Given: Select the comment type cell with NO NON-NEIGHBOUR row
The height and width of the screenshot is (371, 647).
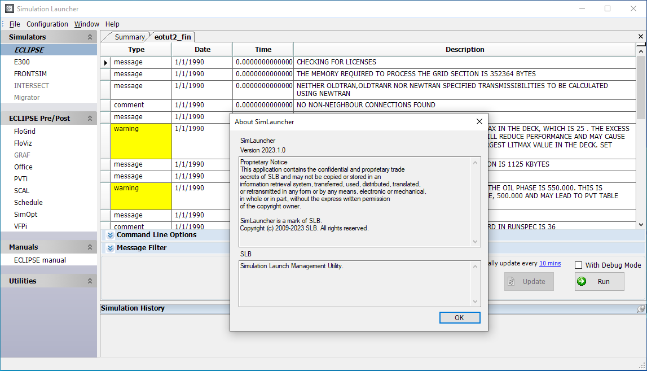Looking at the screenshot, I should click(x=141, y=105).
